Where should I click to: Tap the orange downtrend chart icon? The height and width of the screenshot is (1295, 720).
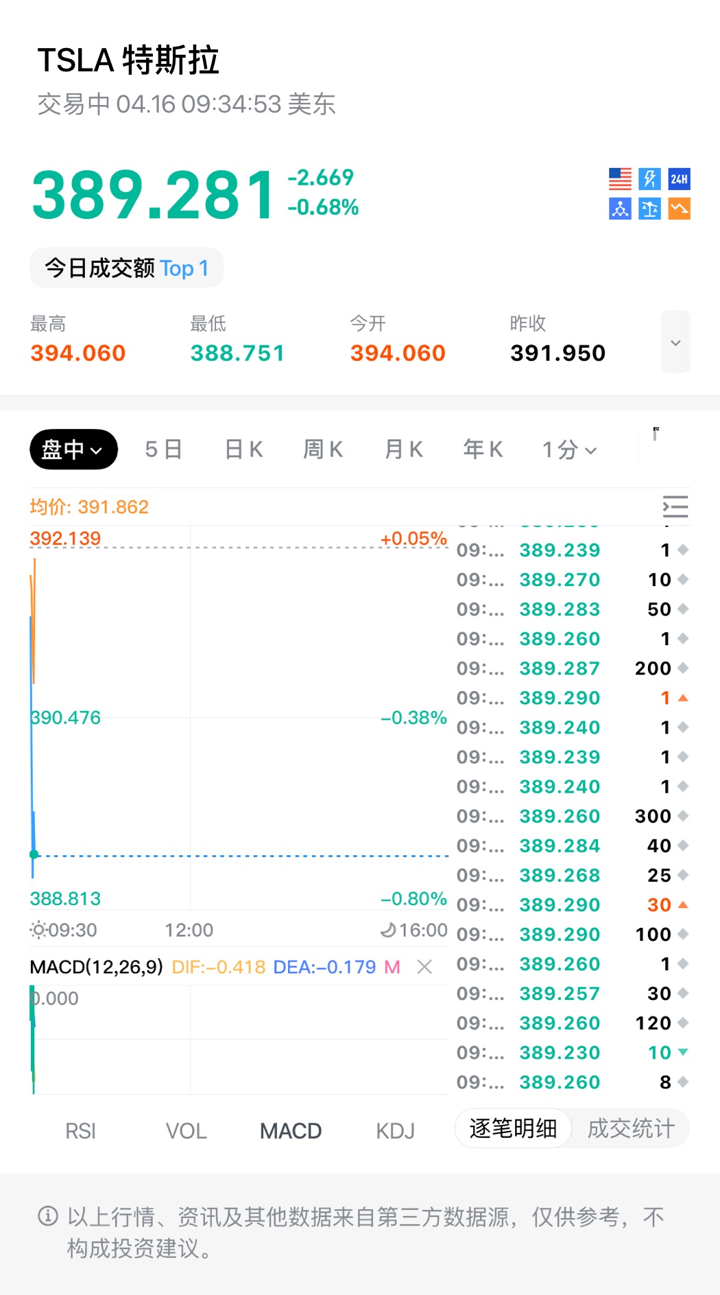point(679,209)
